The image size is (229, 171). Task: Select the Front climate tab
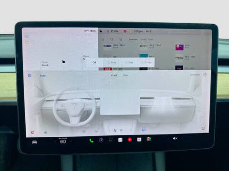point(114,75)
